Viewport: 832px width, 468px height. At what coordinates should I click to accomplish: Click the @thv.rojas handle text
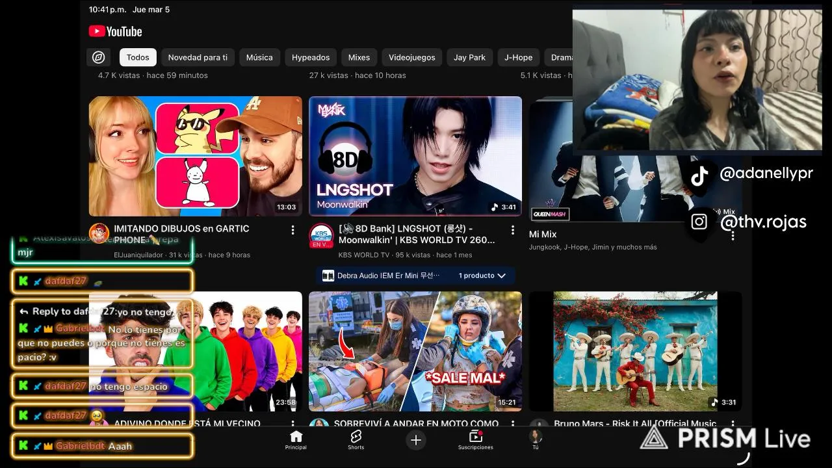(x=763, y=222)
